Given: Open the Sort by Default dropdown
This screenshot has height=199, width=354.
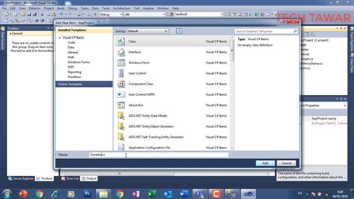Looking at the screenshot, I should click(148, 31).
